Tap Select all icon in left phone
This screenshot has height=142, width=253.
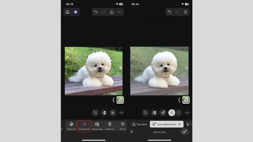113,113
